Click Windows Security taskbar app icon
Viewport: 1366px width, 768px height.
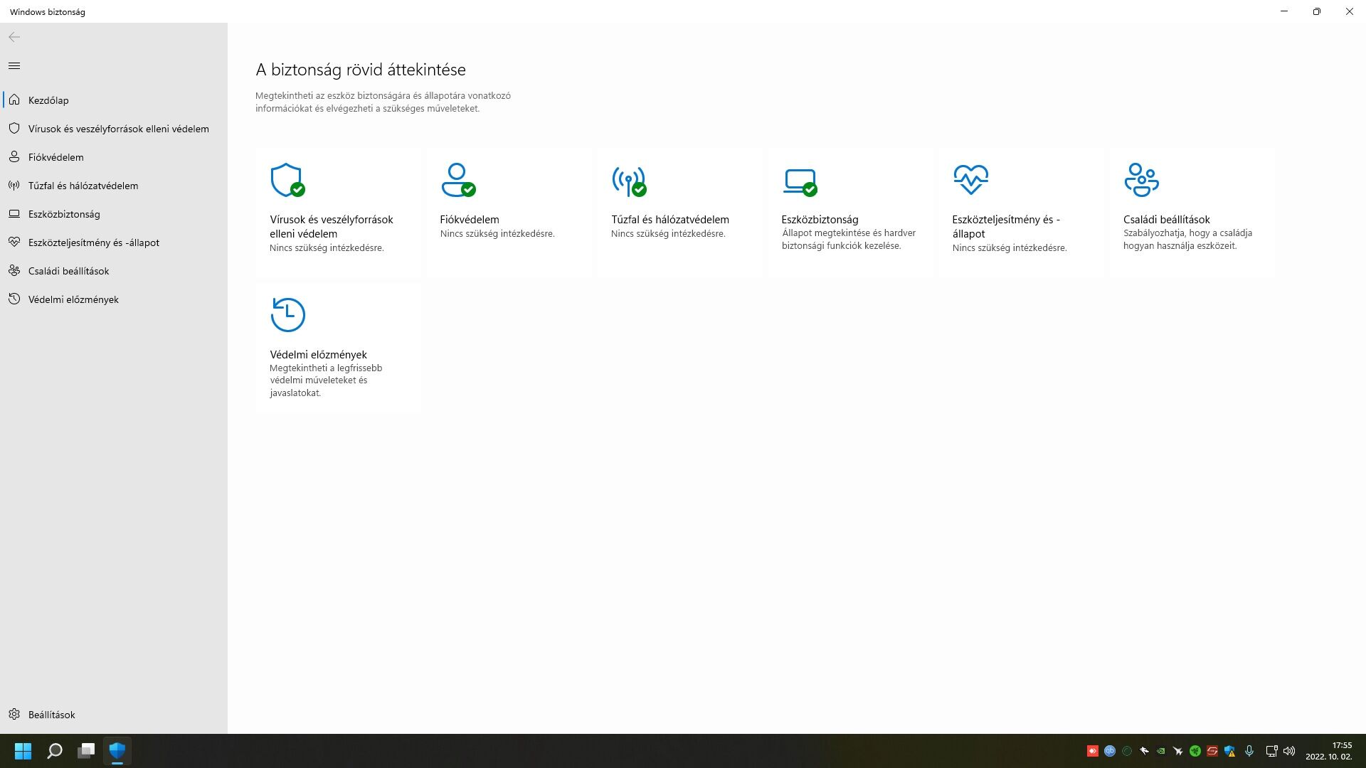point(117,751)
